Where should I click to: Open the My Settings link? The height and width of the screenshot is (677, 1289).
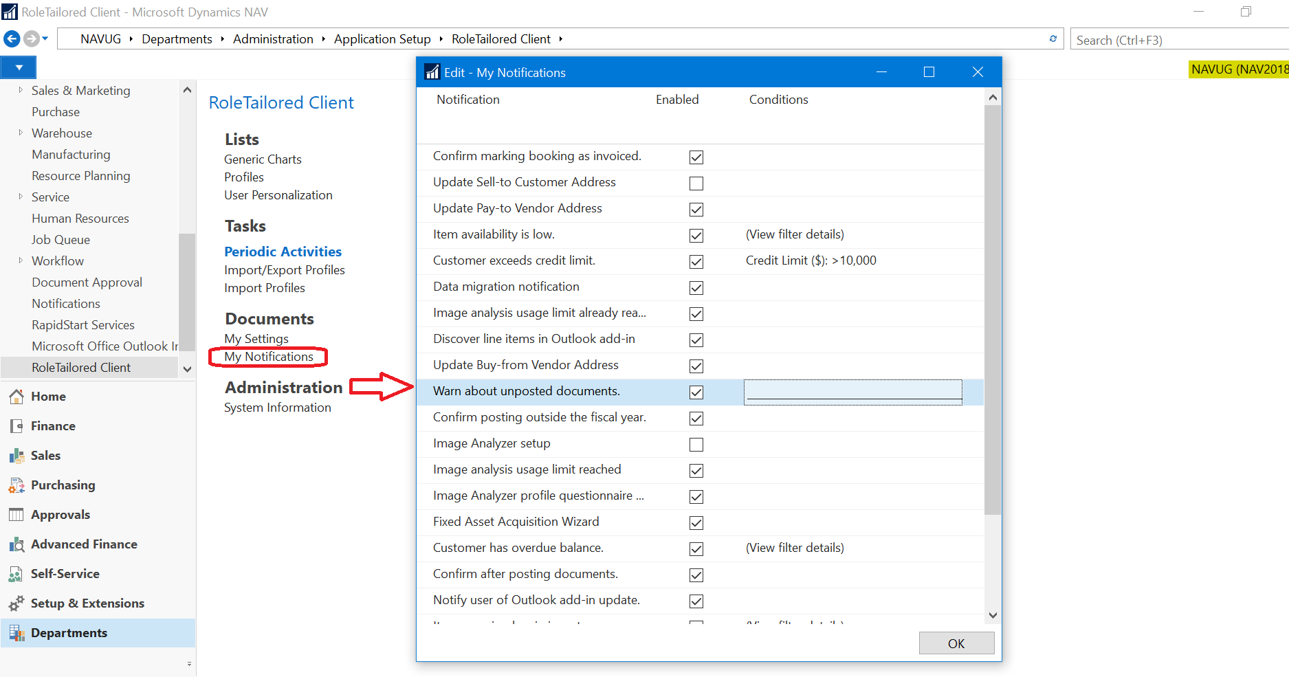pyautogui.click(x=256, y=339)
